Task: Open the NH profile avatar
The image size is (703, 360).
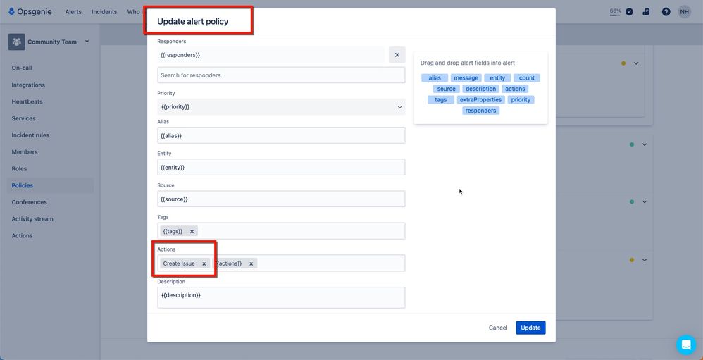Action: click(684, 12)
